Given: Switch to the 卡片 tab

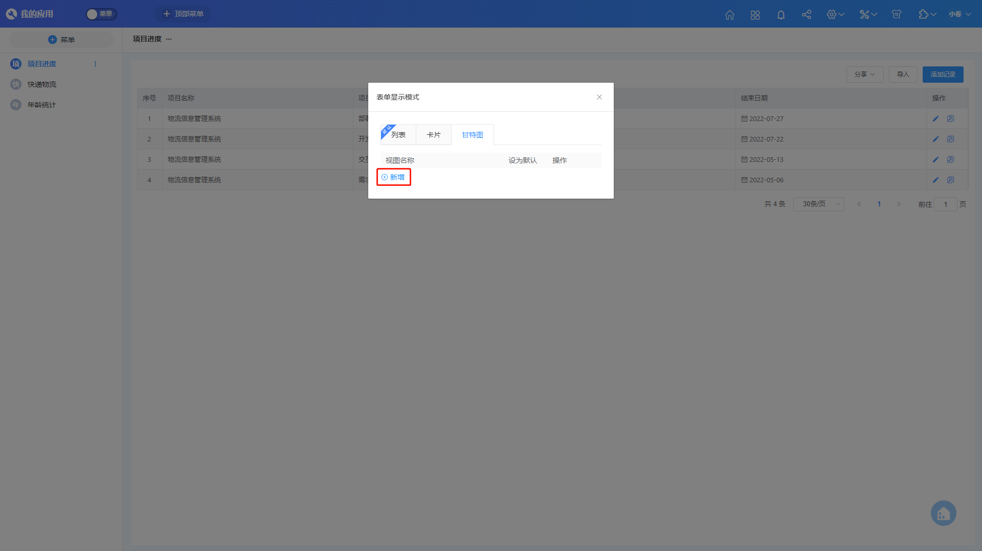Looking at the screenshot, I should (434, 135).
